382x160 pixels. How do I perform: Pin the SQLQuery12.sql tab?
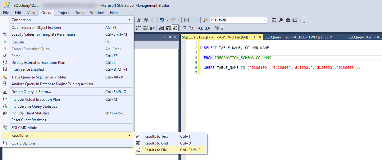point(254,37)
